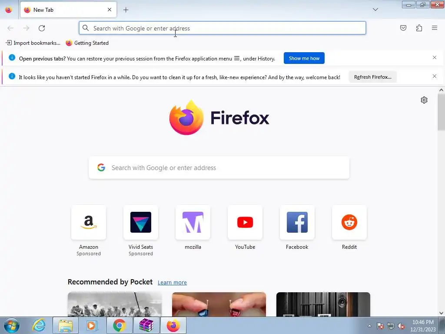This screenshot has width=445, height=334.
Task: Click the vertical scrollbar thumb
Action: 441,112
